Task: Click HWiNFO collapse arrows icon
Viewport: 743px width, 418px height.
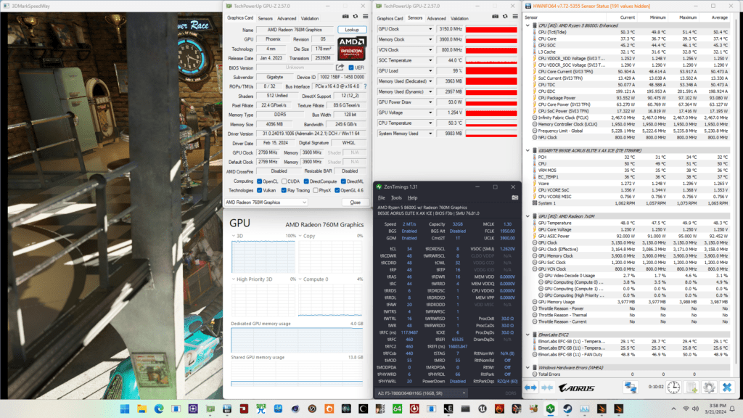Action: point(547,388)
